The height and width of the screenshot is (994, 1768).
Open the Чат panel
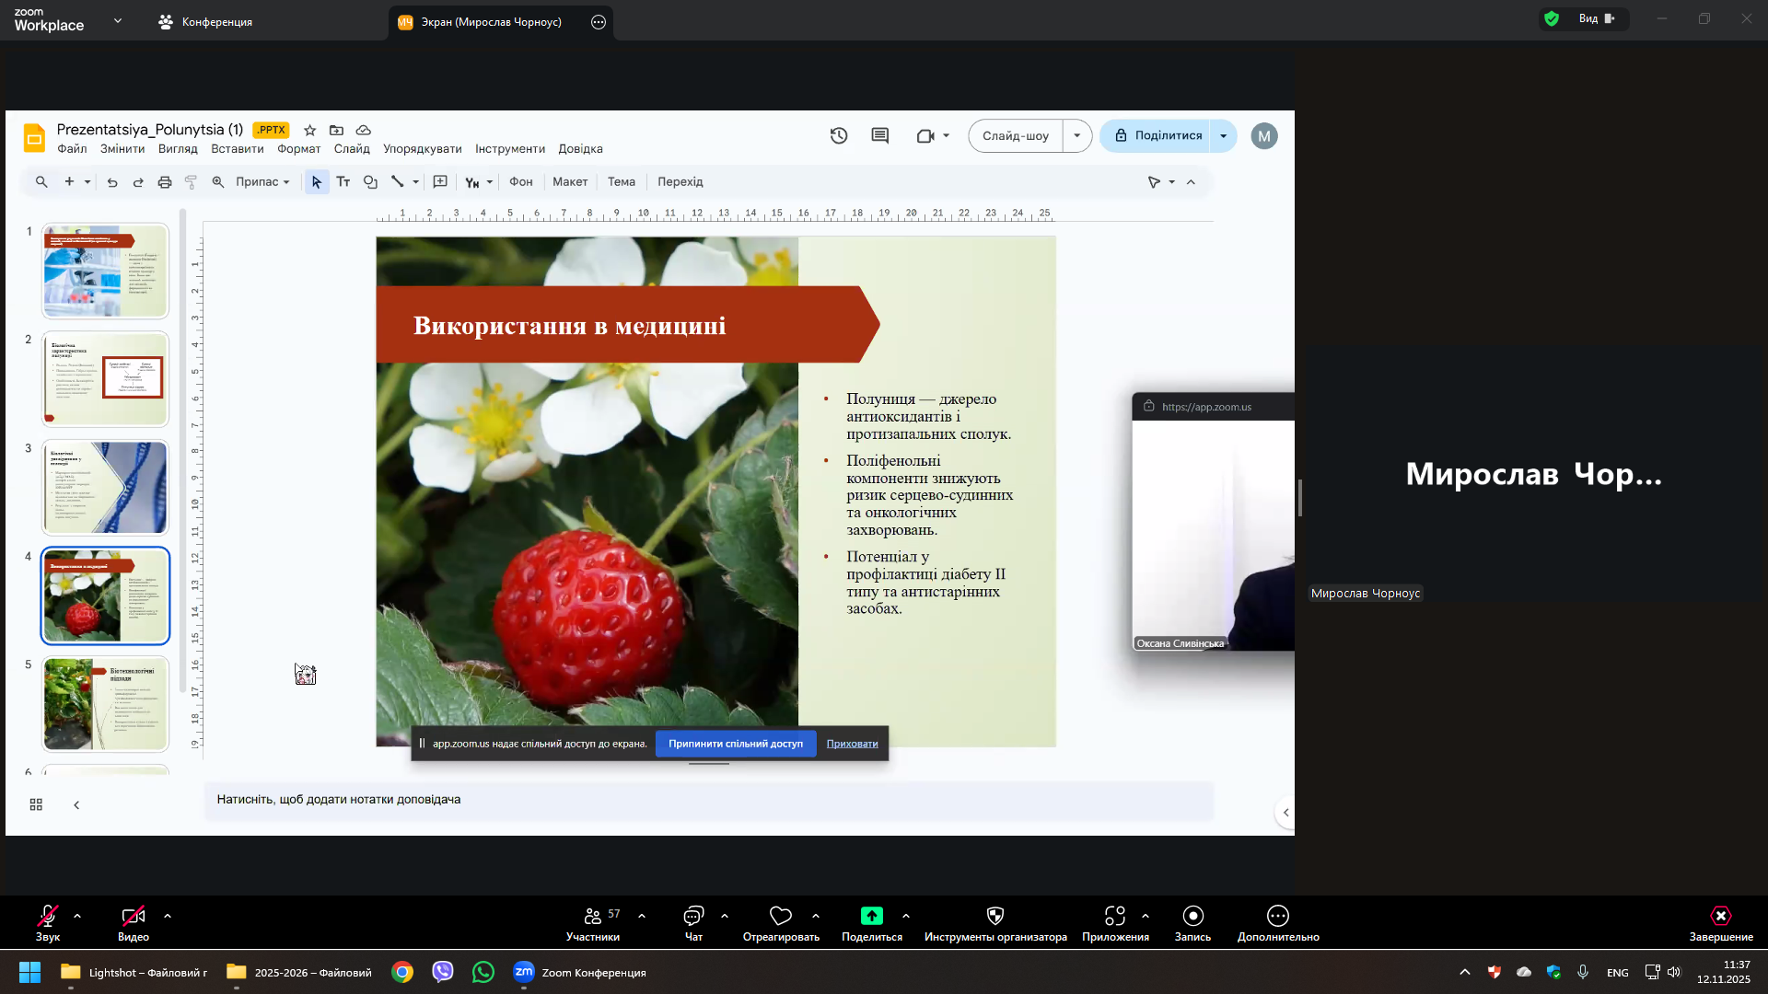pyautogui.click(x=693, y=917)
